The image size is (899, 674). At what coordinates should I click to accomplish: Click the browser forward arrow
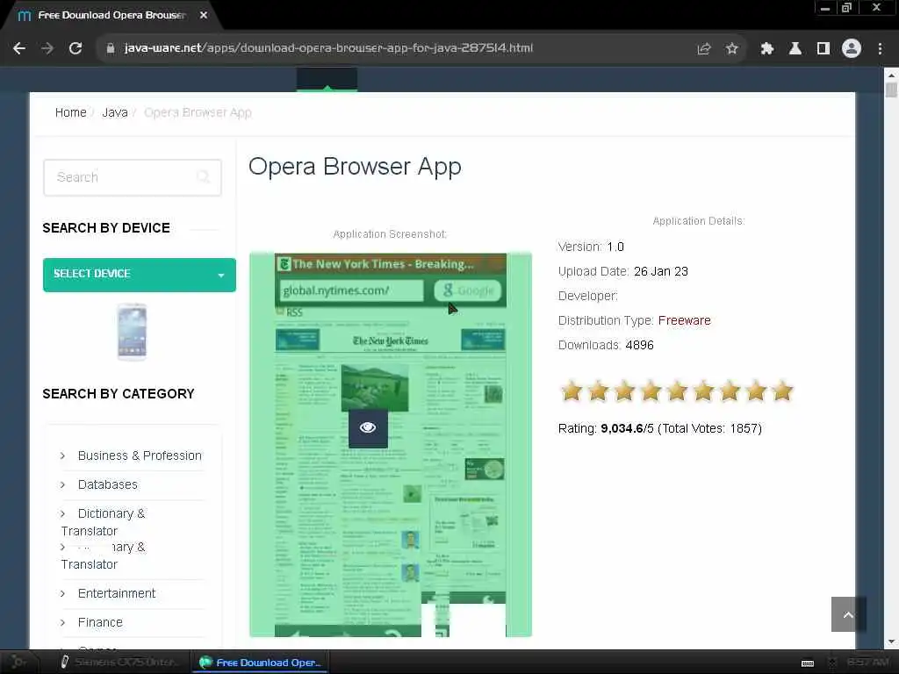click(47, 49)
